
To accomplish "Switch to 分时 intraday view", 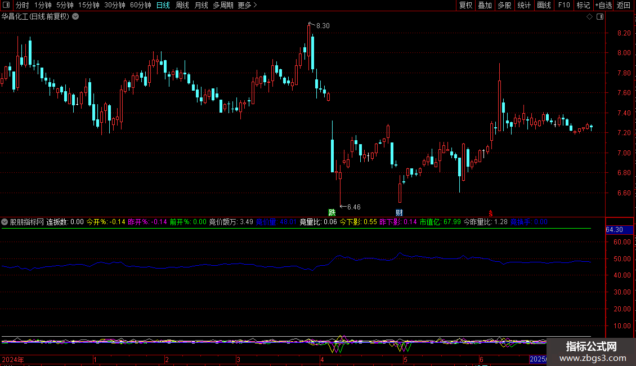I will click(x=23, y=5).
